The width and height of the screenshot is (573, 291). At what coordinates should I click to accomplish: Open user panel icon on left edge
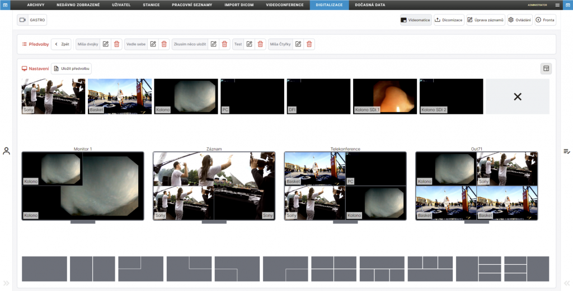[x=7, y=151]
